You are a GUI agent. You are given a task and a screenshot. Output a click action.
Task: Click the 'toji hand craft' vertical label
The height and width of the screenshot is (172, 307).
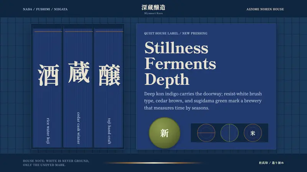[x=109, y=131]
